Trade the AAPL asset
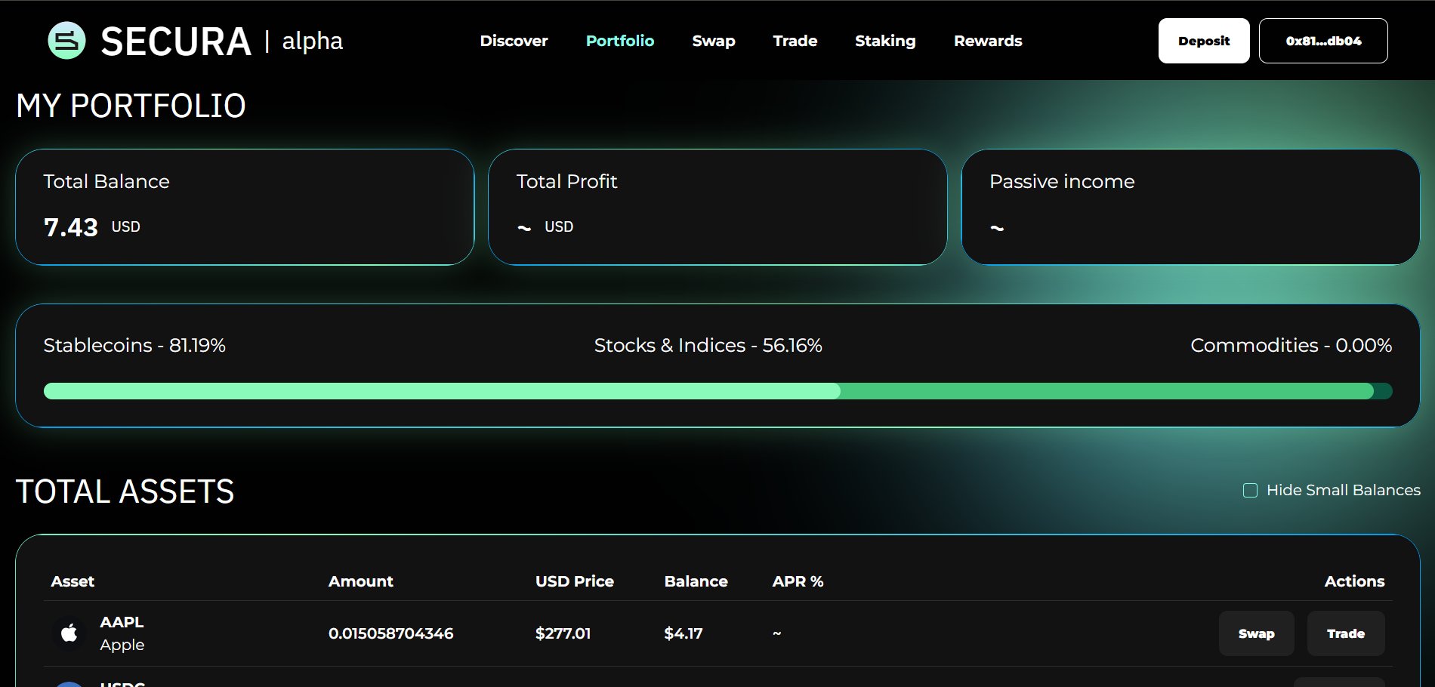Screen dimensions: 1435x687 tap(1345, 633)
